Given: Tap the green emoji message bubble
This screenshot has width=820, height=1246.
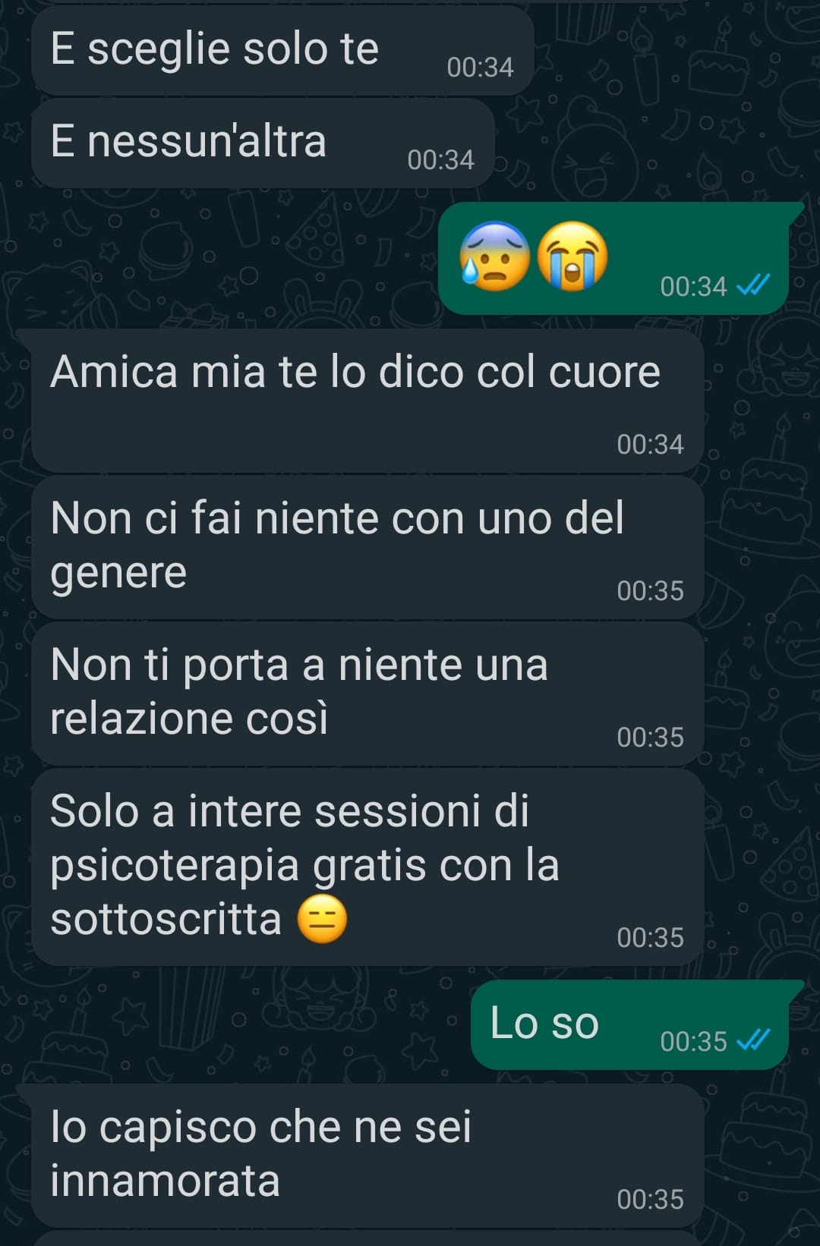Looking at the screenshot, I should point(613,258).
